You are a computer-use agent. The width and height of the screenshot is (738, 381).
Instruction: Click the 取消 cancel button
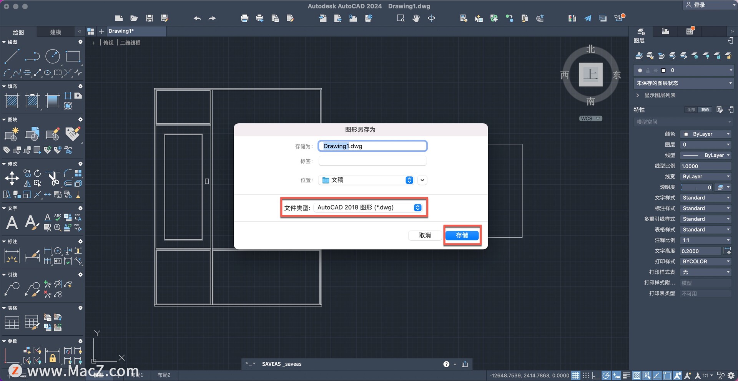425,235
